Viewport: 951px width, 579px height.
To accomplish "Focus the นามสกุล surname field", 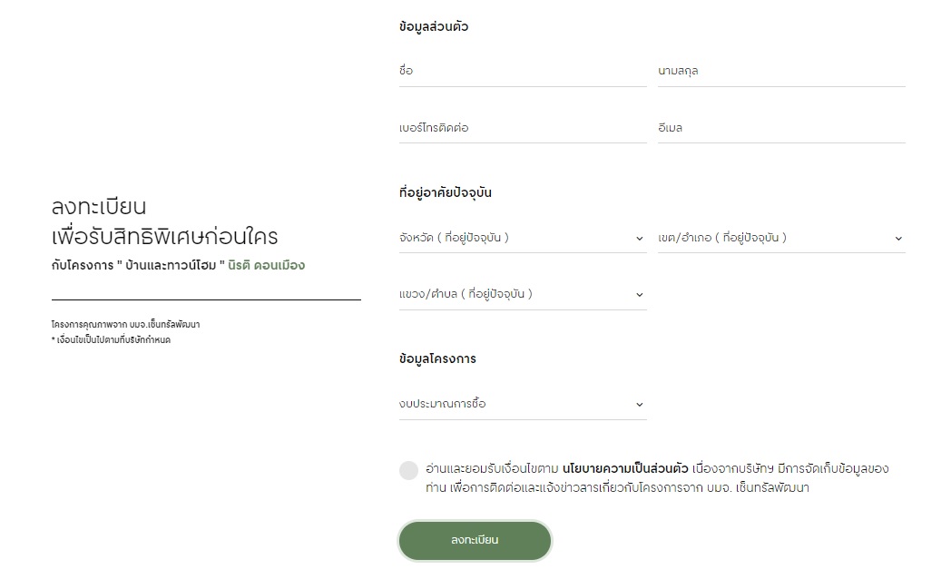I will coord(782,71).
